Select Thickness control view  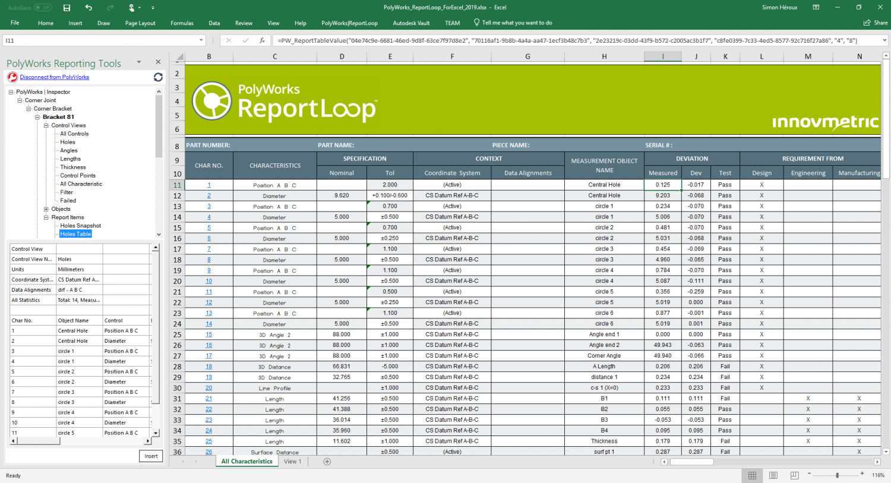(x=73, y=167)
